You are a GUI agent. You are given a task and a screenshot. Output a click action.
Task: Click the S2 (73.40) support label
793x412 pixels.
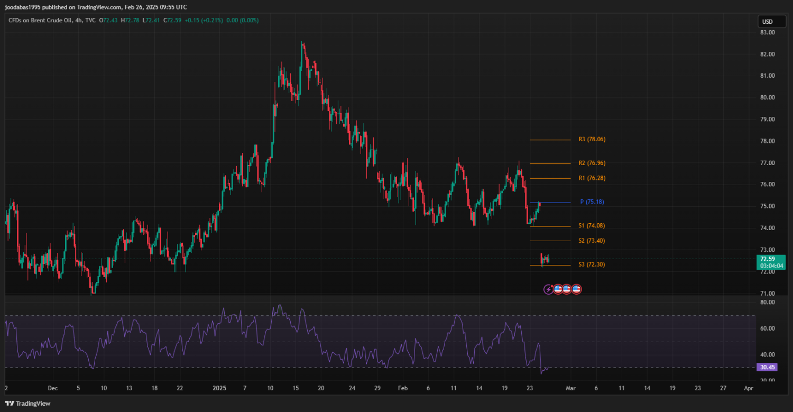click(592, 241)
